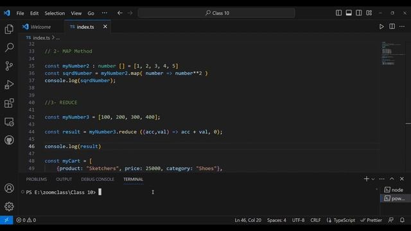The height and width of the screenshot is (231, 411).
Task: Switch to the DEBUG CONSOLE tab
Action: [x=98, y=179]
